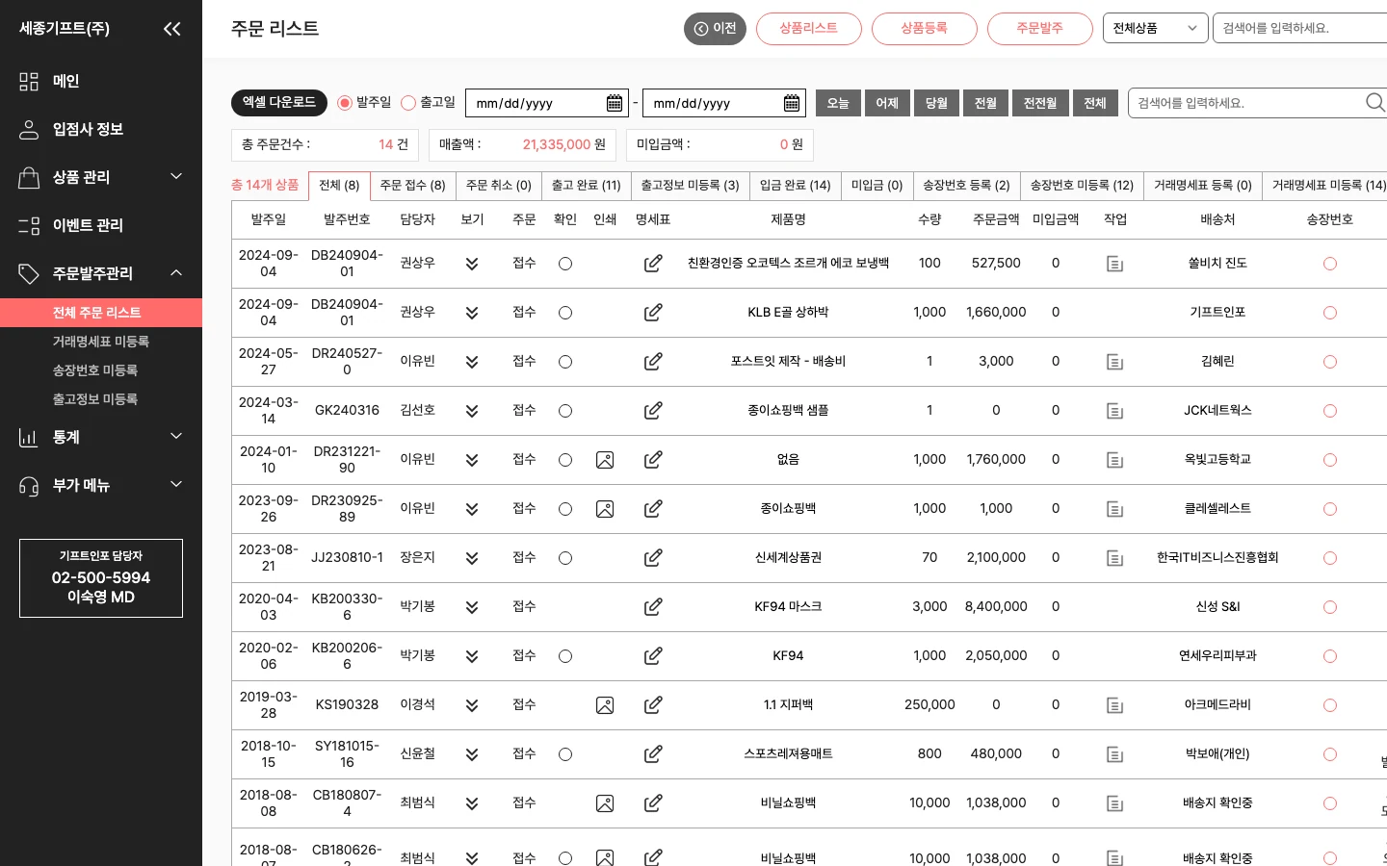Image resolution: width=1387 pixels, height=866 pixels.
Task: Open statement edit icon for KLB E골 상하박
Action: (x=653, y=313)
